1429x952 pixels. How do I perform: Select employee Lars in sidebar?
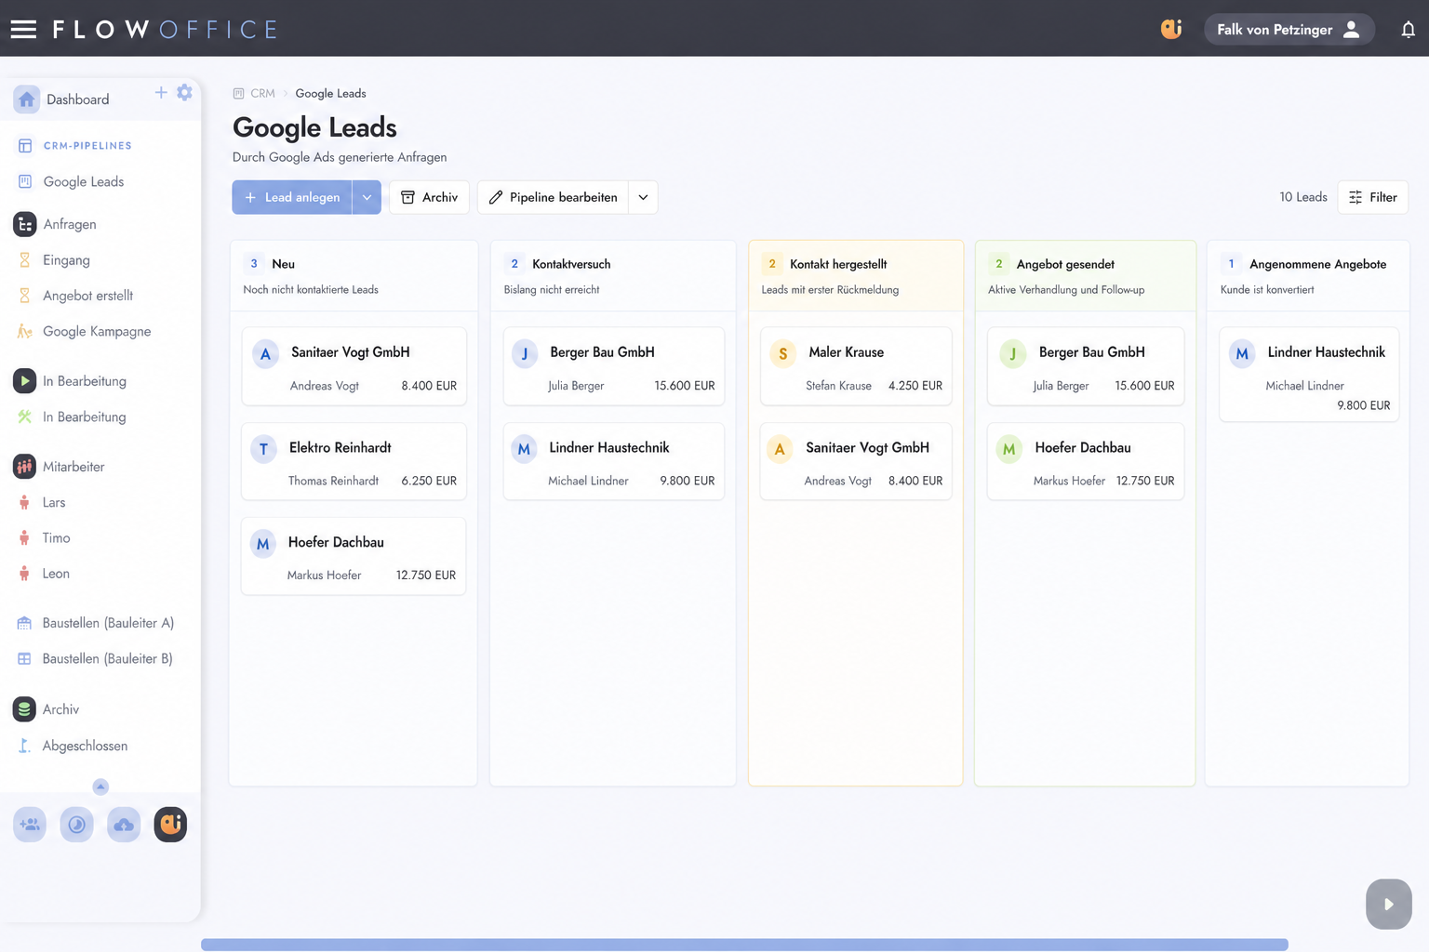54,502
